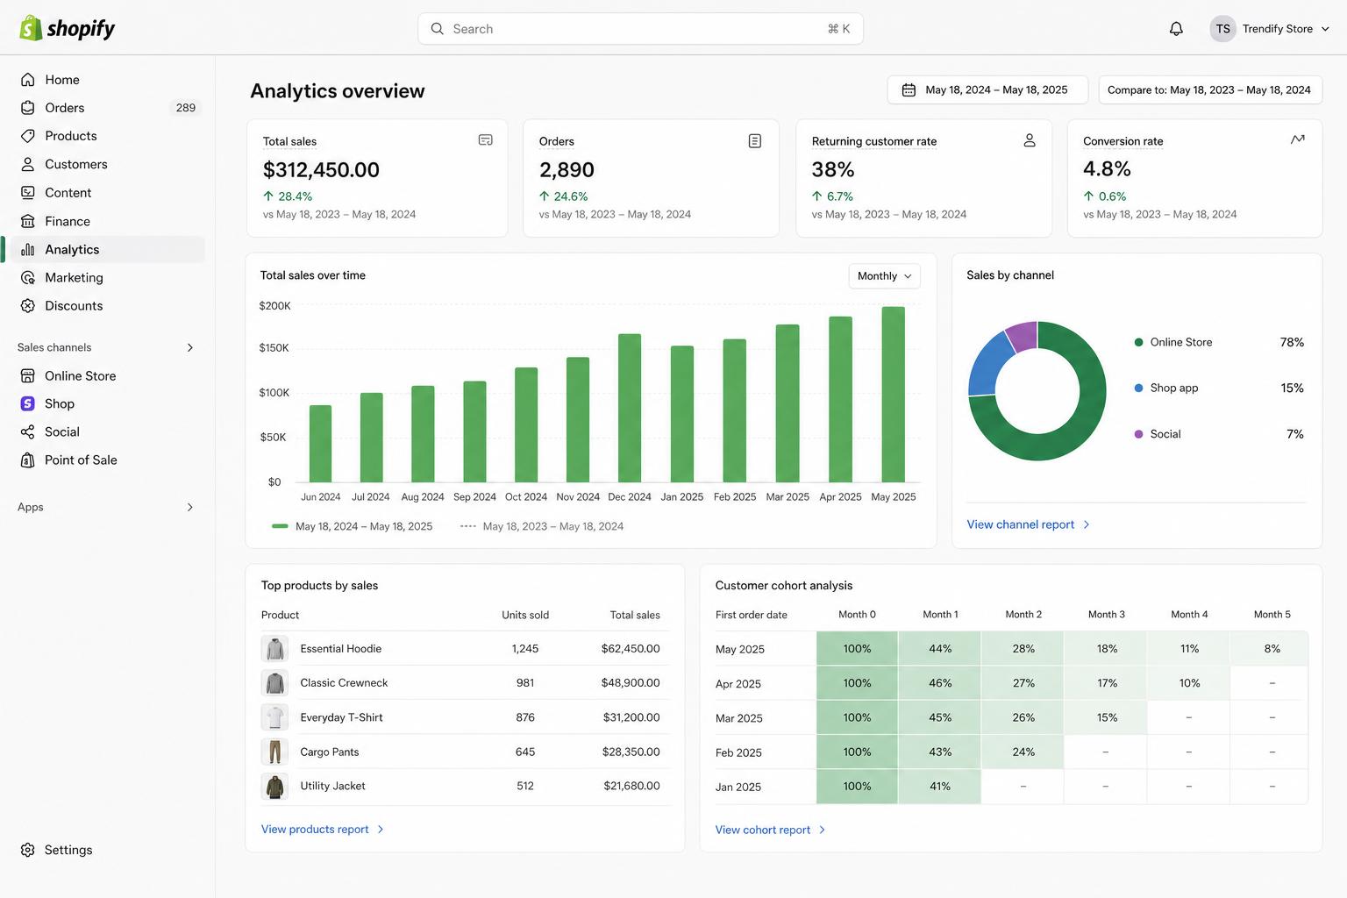Click the Classic Crewneck product name

344,683
